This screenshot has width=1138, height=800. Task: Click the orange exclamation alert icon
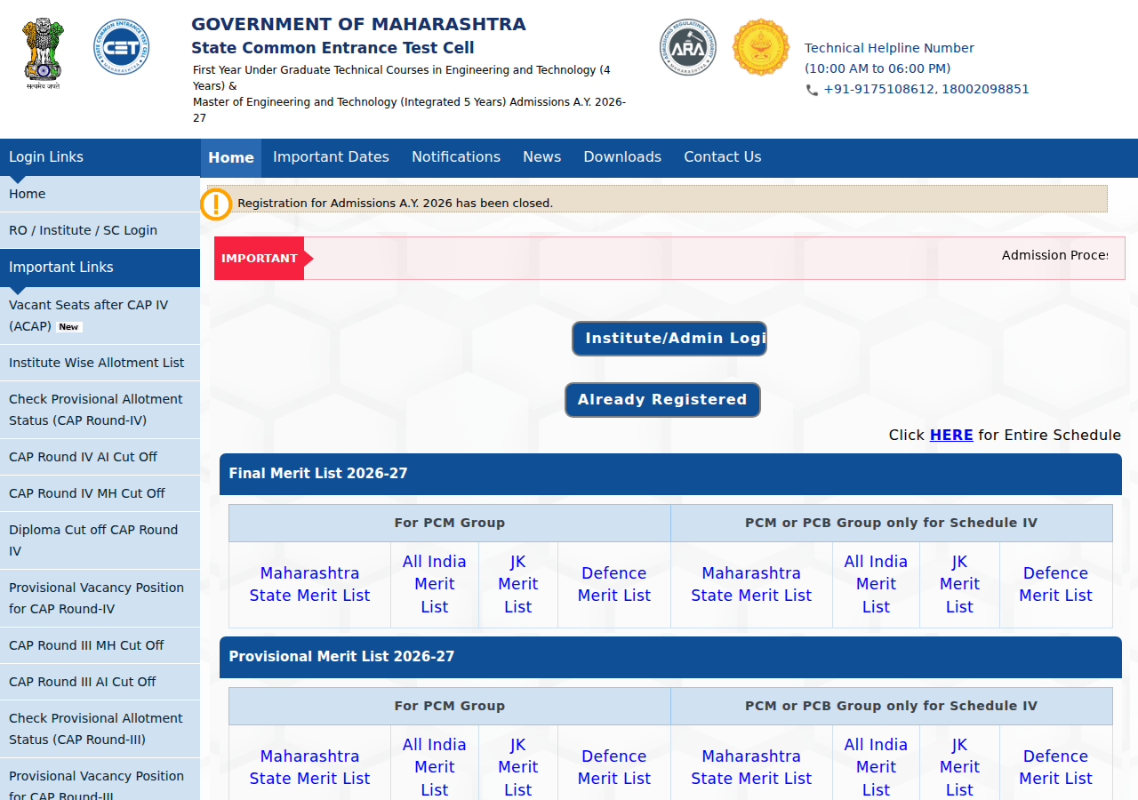(x=216, y=204)
